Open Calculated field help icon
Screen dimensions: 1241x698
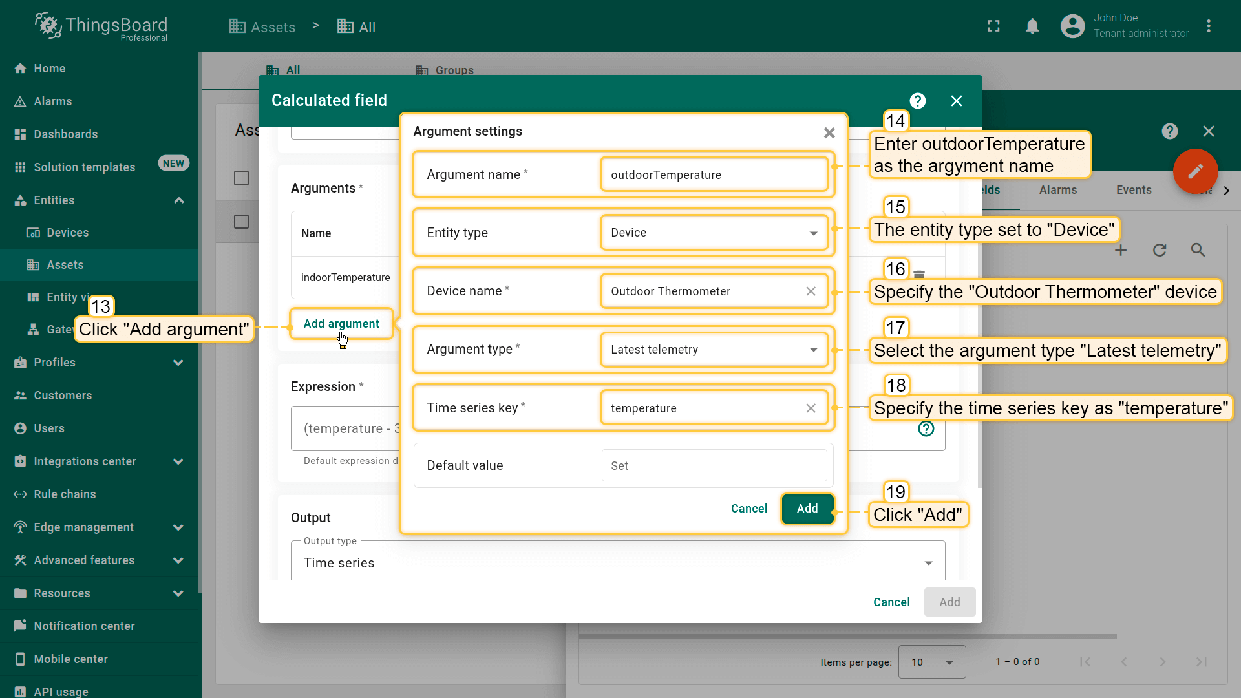pyautogui.click(x=917, y=101)
